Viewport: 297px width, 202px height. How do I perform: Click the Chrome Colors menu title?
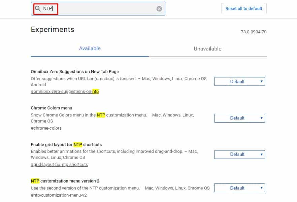(52, 108)
